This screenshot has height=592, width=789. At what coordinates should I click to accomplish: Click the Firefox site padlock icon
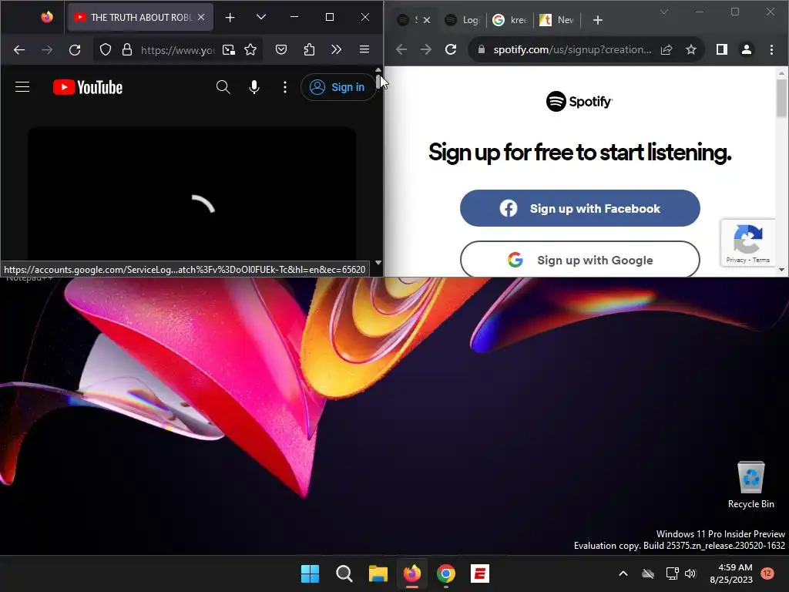(x=127, y=50)
